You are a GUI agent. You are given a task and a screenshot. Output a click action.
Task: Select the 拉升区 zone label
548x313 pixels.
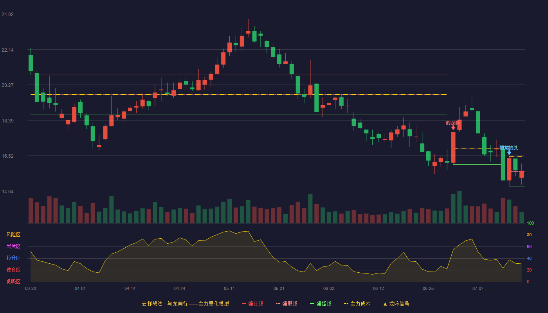point(13,258)
